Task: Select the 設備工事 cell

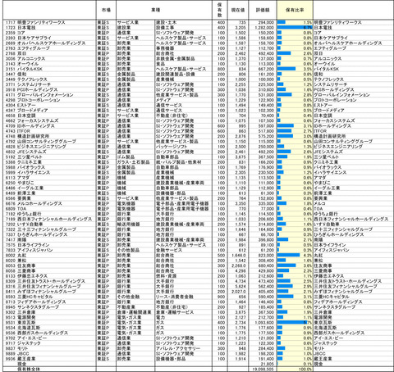Action: (183, 28)
